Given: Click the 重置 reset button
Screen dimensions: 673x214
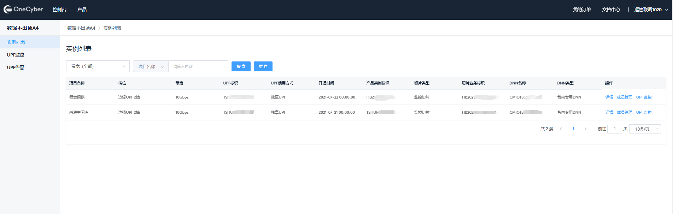Looking at the screenshot, I should point(263,66).
